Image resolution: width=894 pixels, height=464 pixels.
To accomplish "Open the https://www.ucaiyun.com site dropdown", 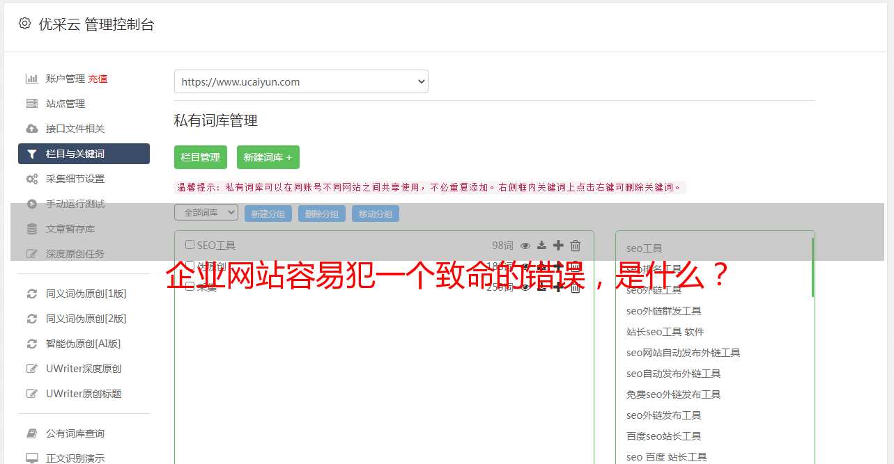I will (x=301, y=81).
